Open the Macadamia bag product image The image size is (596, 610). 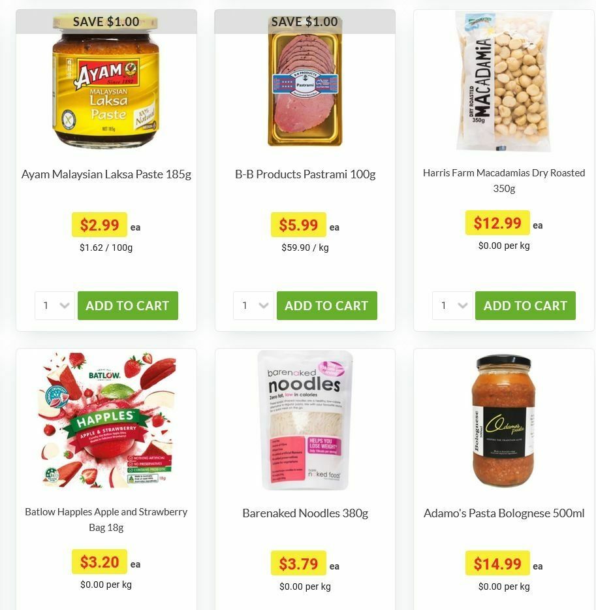click(x=503, y=81)
